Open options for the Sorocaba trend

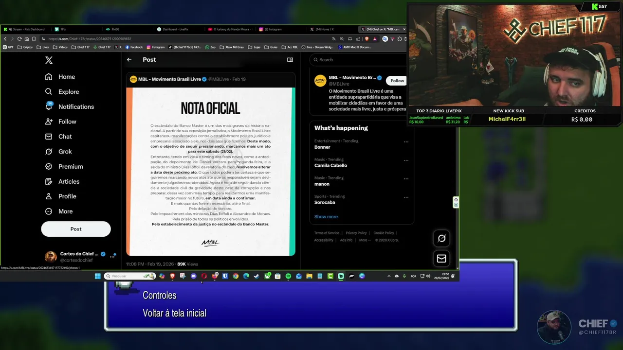tap(406, 197)
